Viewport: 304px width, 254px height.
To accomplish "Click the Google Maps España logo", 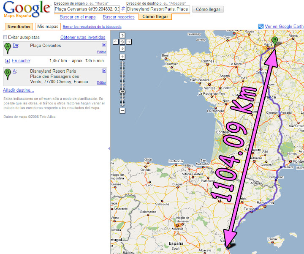I will [27, 9].
